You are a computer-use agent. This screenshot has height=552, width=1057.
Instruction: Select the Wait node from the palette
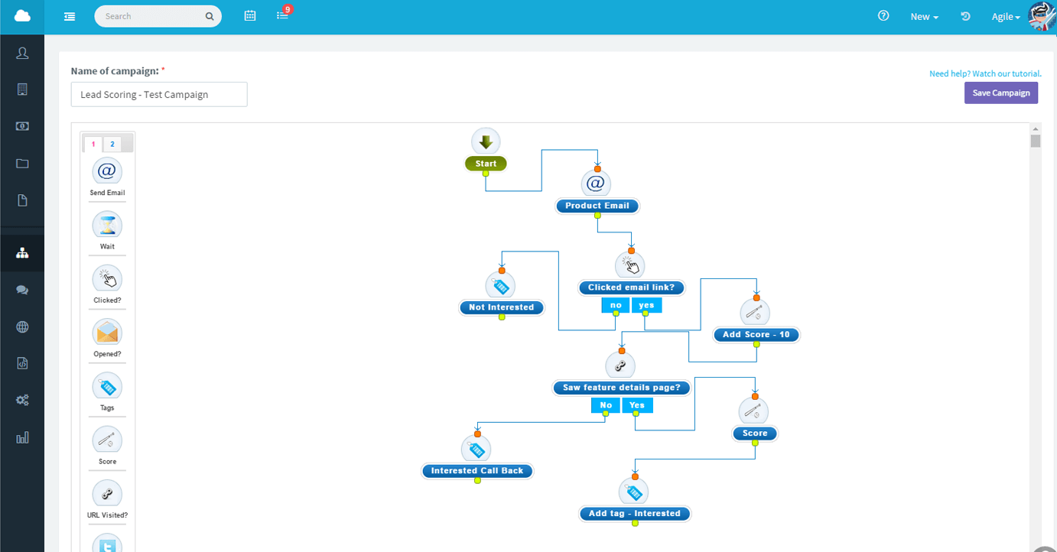(106, 226)
